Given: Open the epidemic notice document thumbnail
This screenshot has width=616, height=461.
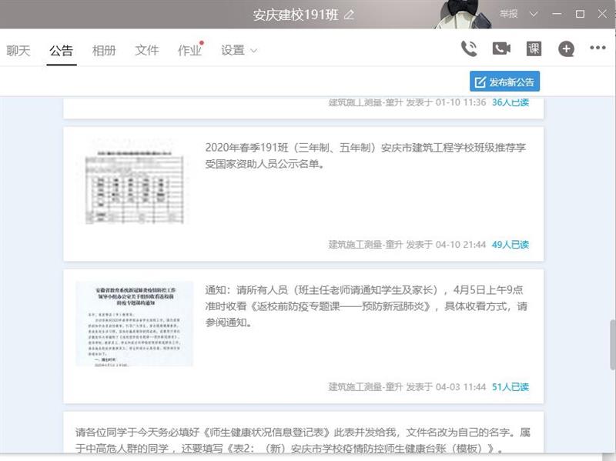Looking at the screenshot, I should tap(134, 323).
